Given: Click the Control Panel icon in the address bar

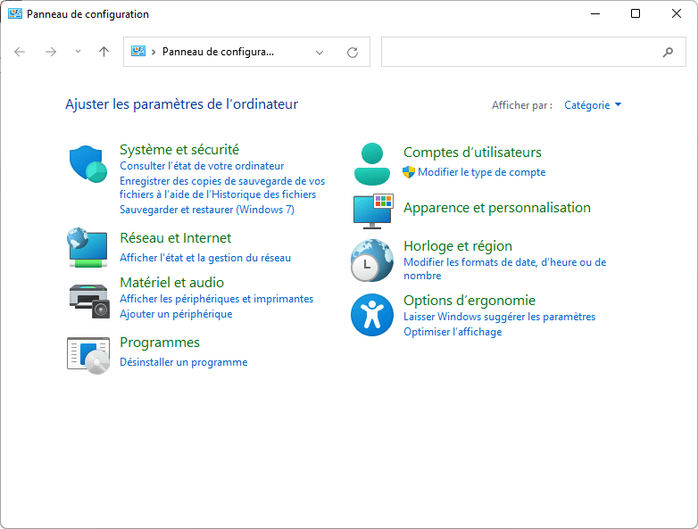Looking at the screenshot, I should [138, 51].
